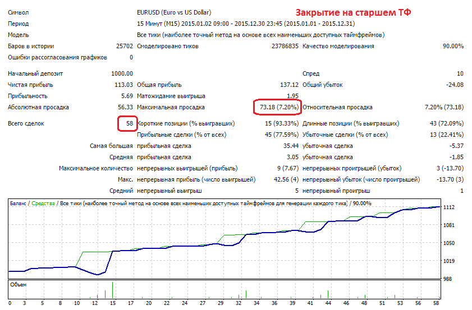Image resolution: width=472 pixels, height=310 pixels.
Task: Select the consecutive wins value 9 (7.67)
Action: point(288,168)
